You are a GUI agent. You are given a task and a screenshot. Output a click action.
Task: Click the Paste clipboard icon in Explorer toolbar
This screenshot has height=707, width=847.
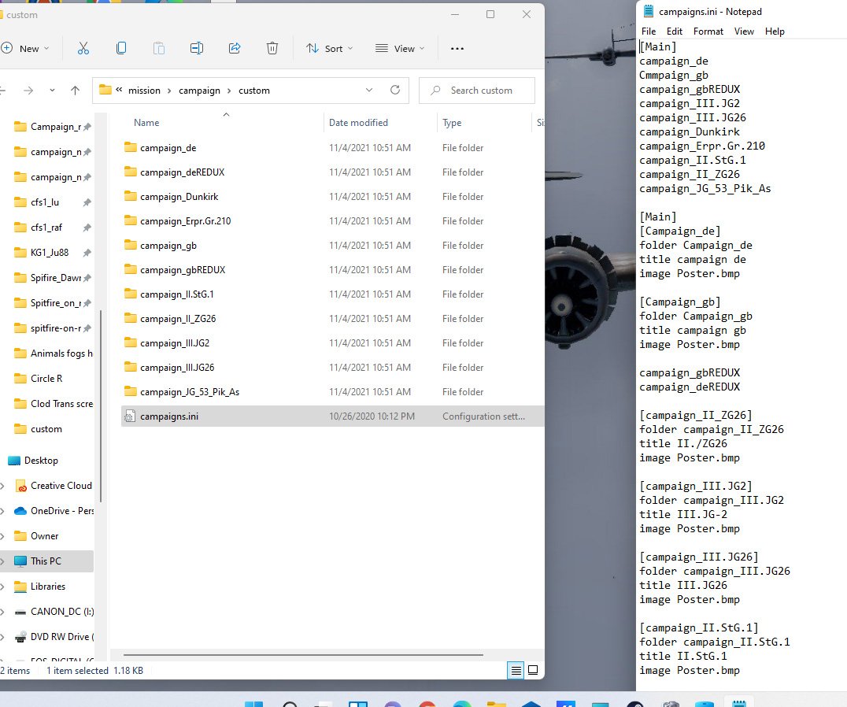tap(159, 49)
